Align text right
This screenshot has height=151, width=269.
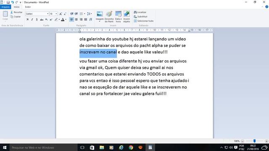pos(81,20)
